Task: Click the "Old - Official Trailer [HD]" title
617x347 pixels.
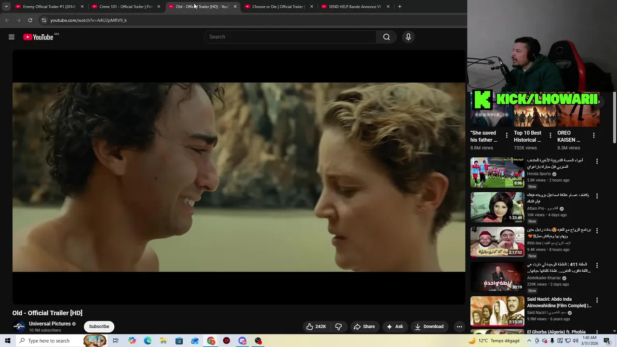Action: (x=47, y=313)
